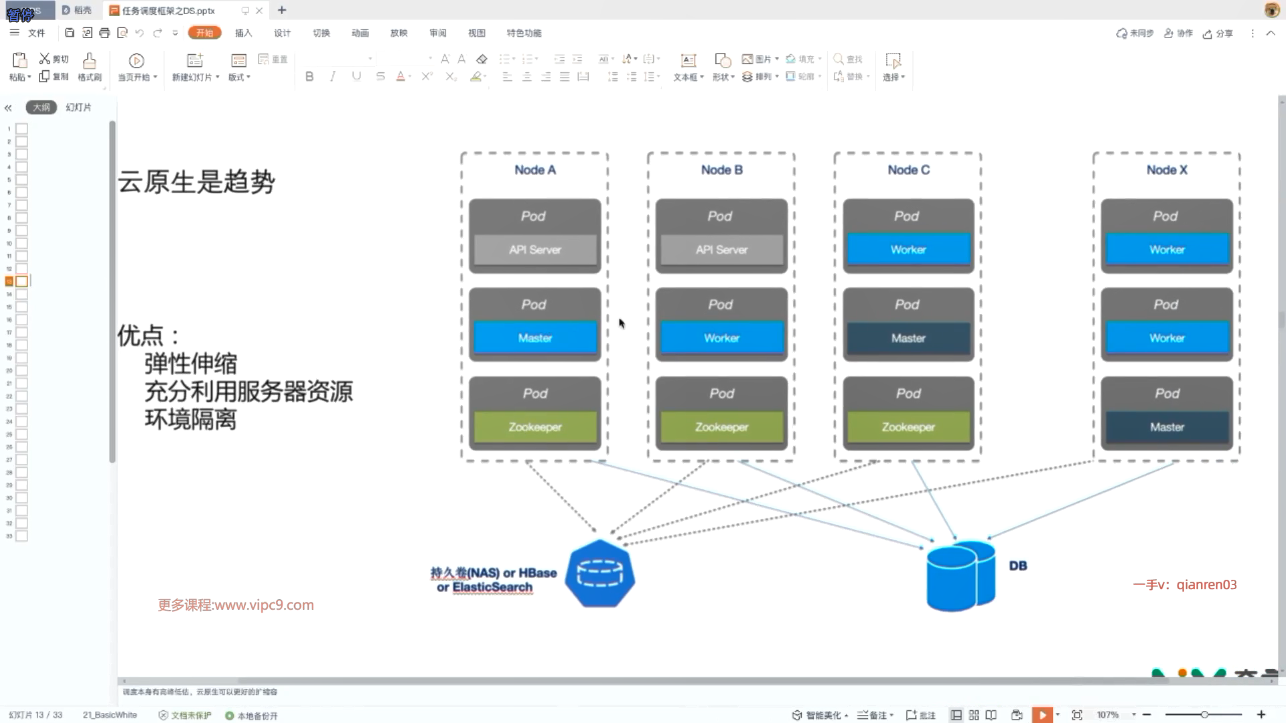Click the Collaborate (协作) button
The image size is (1286, 723).
pos(1178,33)
